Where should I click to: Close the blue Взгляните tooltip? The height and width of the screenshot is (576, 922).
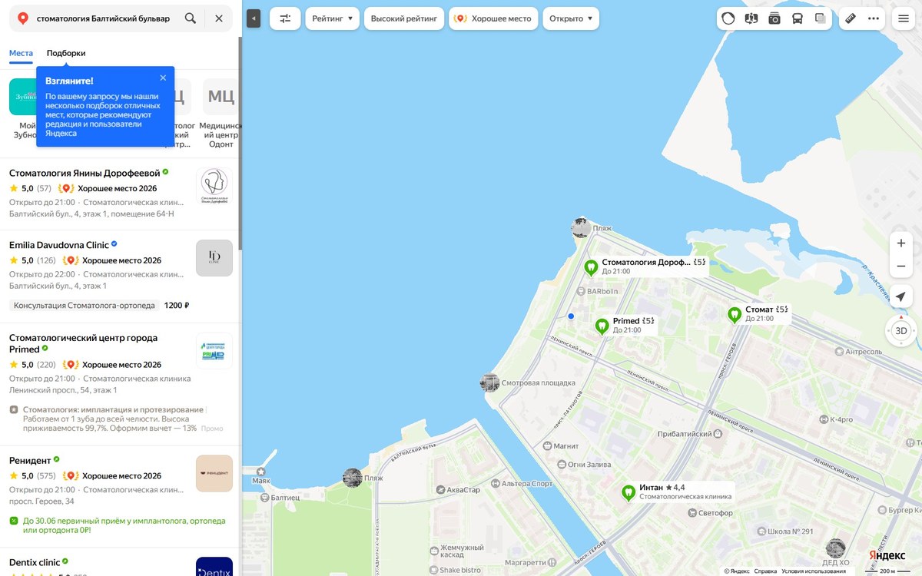(x=163, y=78)
